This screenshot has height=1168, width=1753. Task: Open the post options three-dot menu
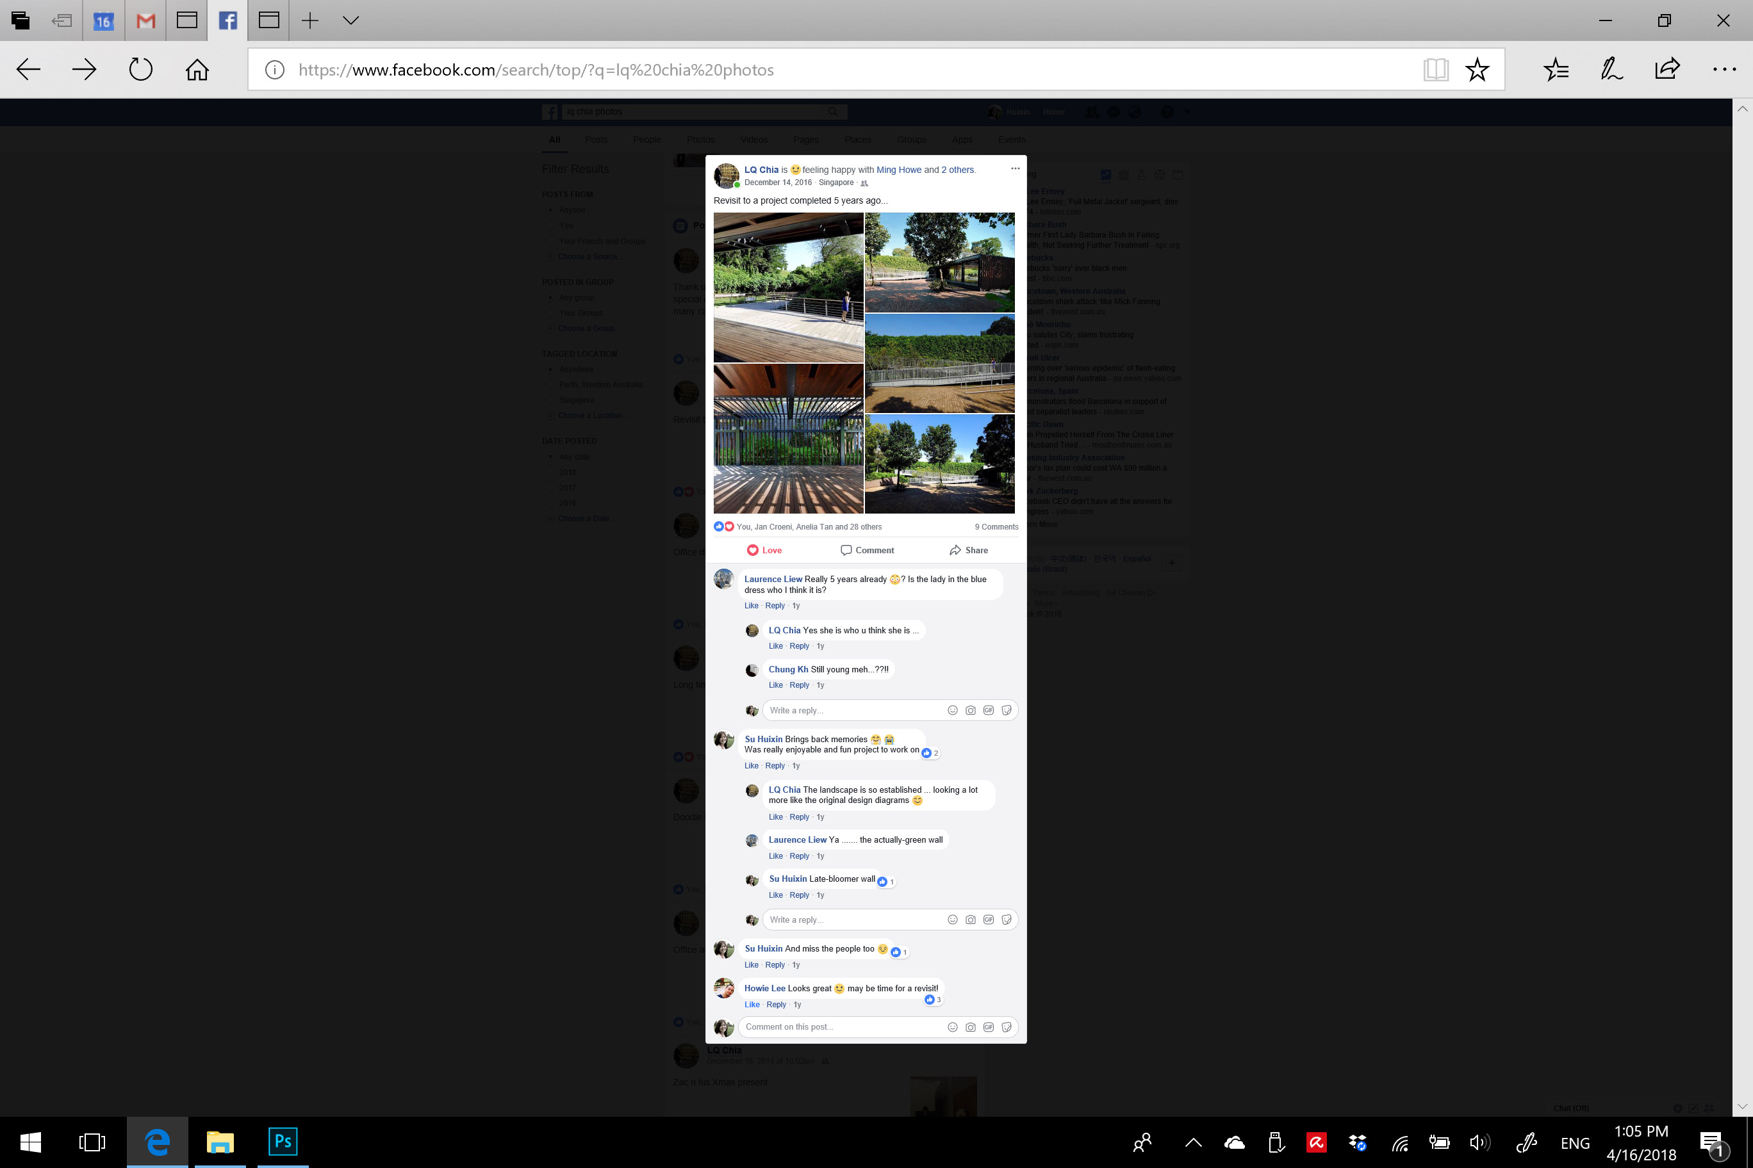[x=1014, y=168]
